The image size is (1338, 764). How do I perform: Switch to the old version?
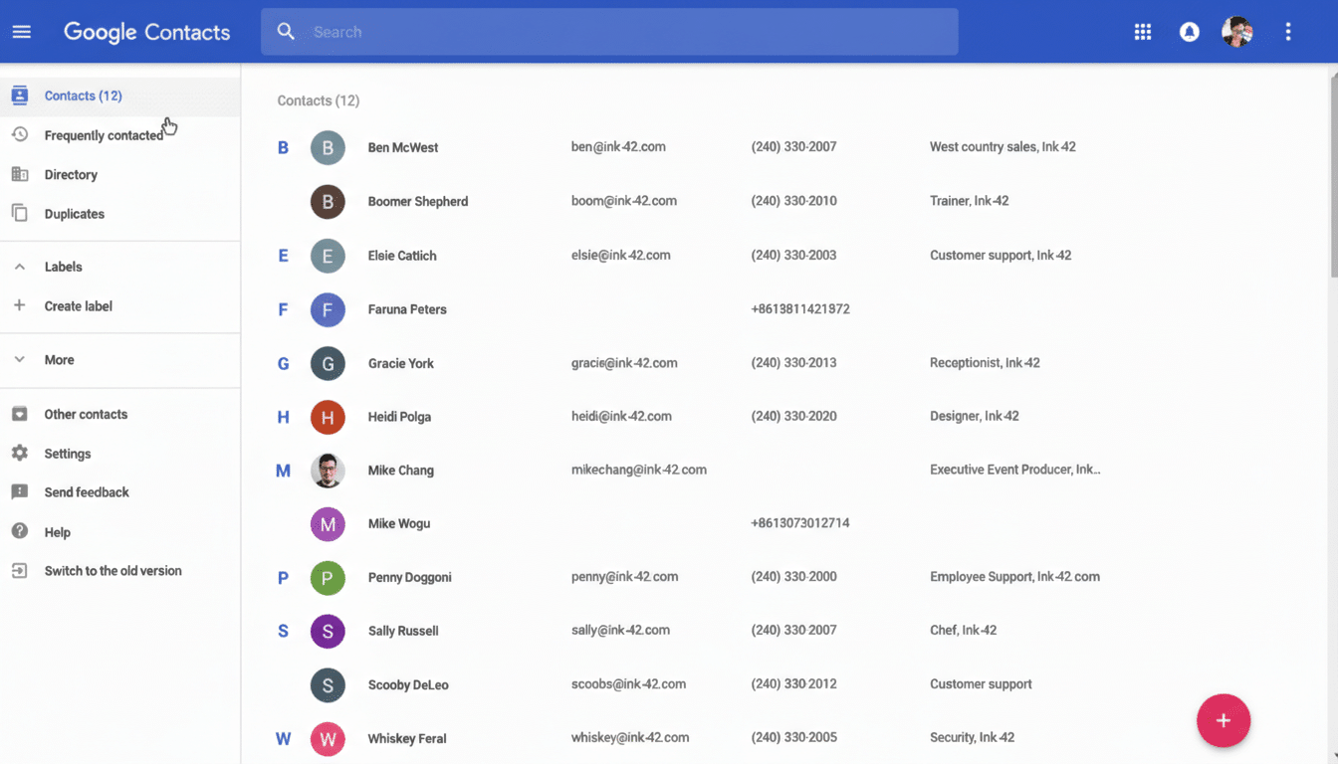point(111,570)
